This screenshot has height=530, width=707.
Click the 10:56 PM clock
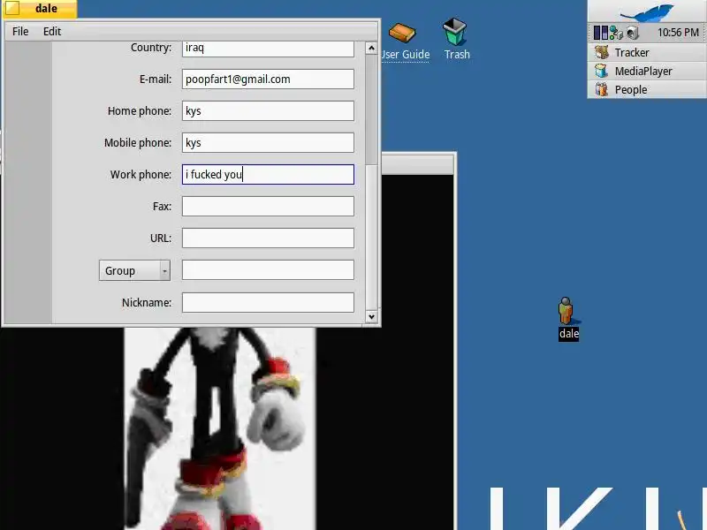click(678, 33)
